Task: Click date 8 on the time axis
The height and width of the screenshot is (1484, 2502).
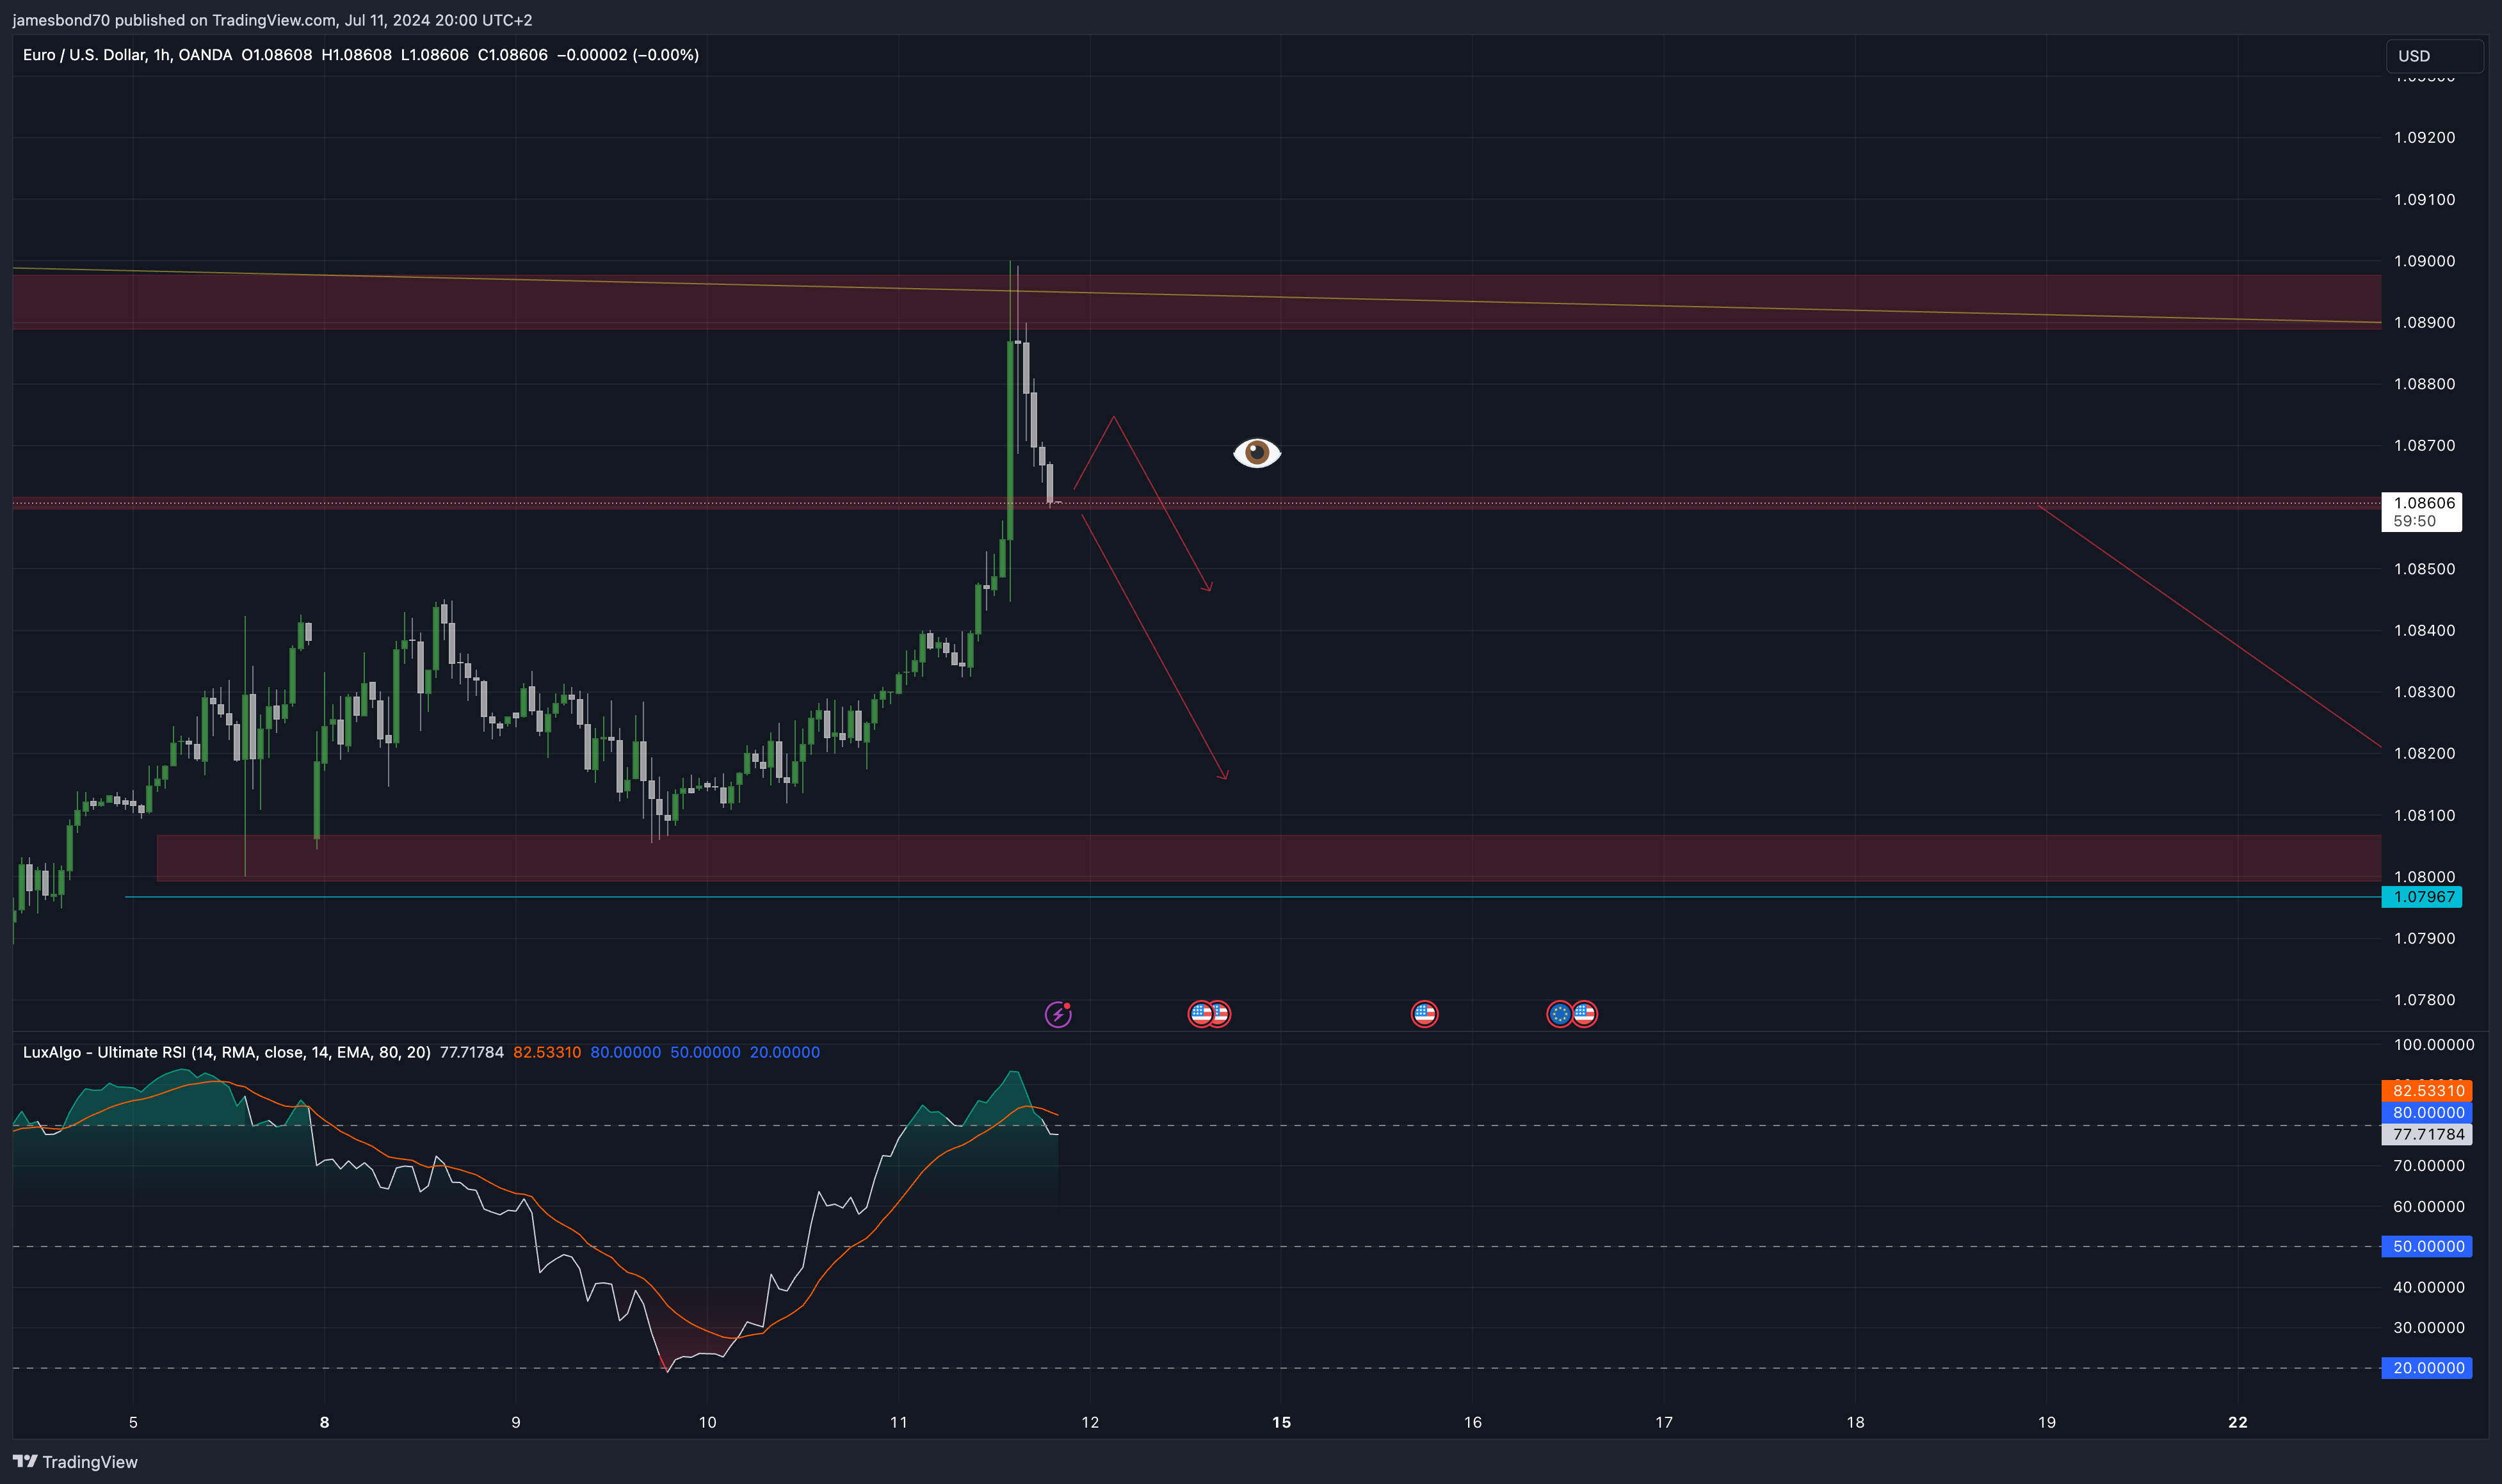Action: 324,1422
